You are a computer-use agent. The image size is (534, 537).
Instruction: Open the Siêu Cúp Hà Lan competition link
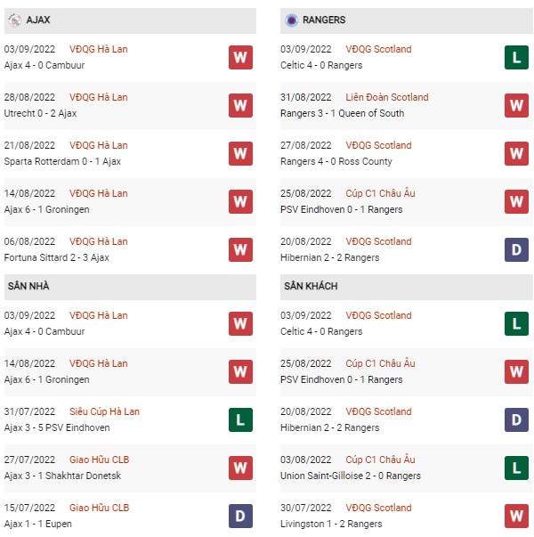pyautogui.click(x=104, y=411)
